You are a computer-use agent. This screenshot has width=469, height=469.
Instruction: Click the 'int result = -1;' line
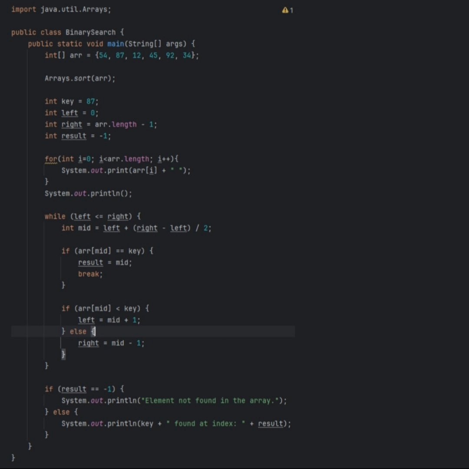coord(78,136)
